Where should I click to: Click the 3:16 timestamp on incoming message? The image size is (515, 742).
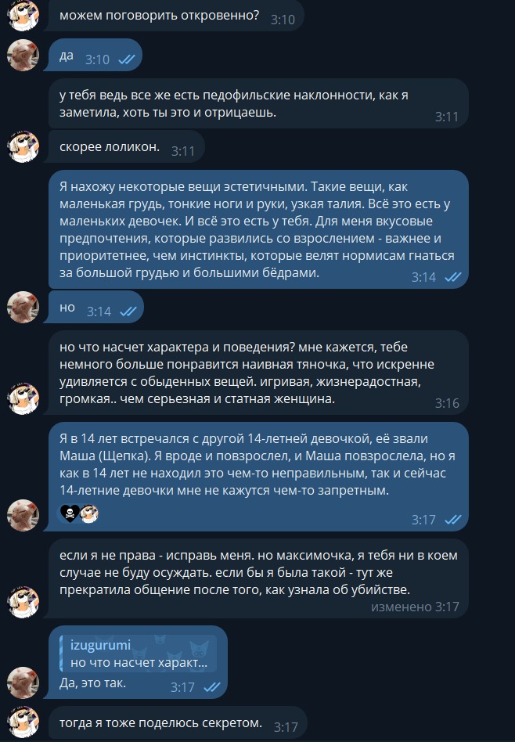pyautogui.click(x=447, y=403)
